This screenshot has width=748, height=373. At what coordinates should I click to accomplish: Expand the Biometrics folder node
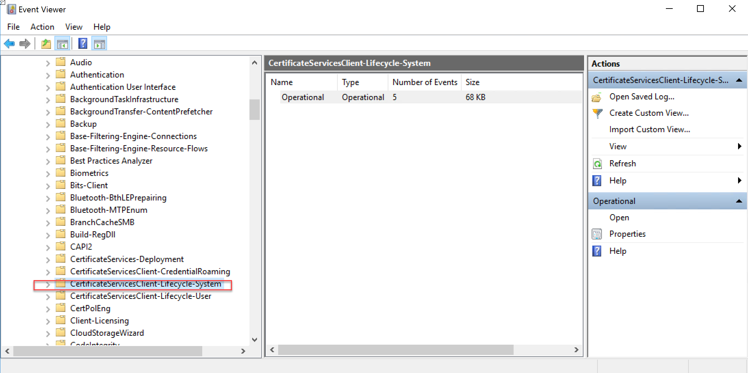tap(48, 174)
